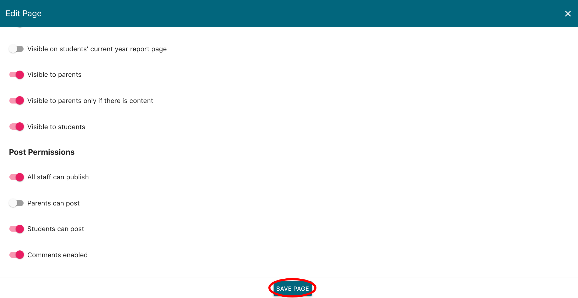Click 'Visible to parents only if there is content' text
Image resolution: width=578 pixels, height=298 pixels.
click(90, 101)
